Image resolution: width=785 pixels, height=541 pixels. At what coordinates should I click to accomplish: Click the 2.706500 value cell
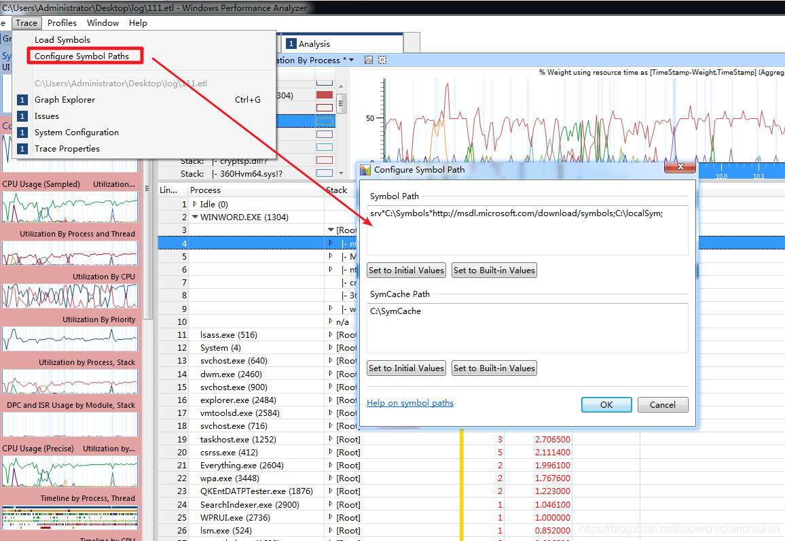click(552, 439)
